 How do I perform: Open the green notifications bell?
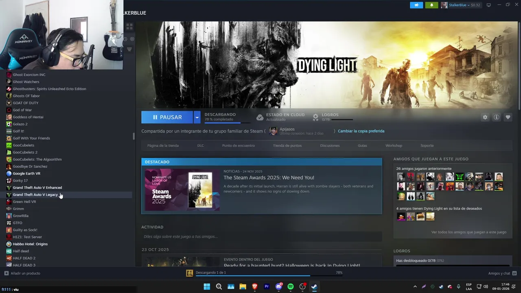pos(431,5)
